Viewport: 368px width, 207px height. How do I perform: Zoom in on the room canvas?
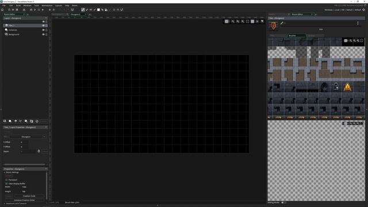243,21
